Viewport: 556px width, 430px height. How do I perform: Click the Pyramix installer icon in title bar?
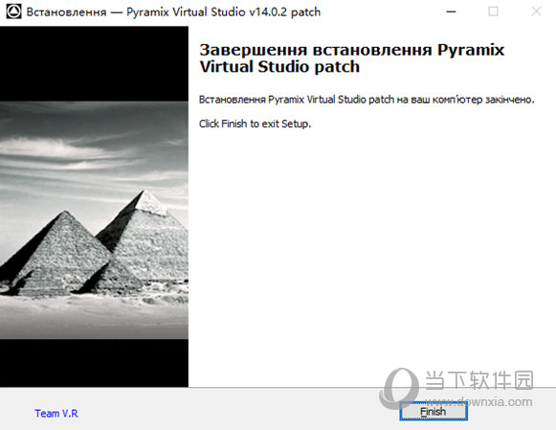13,11
